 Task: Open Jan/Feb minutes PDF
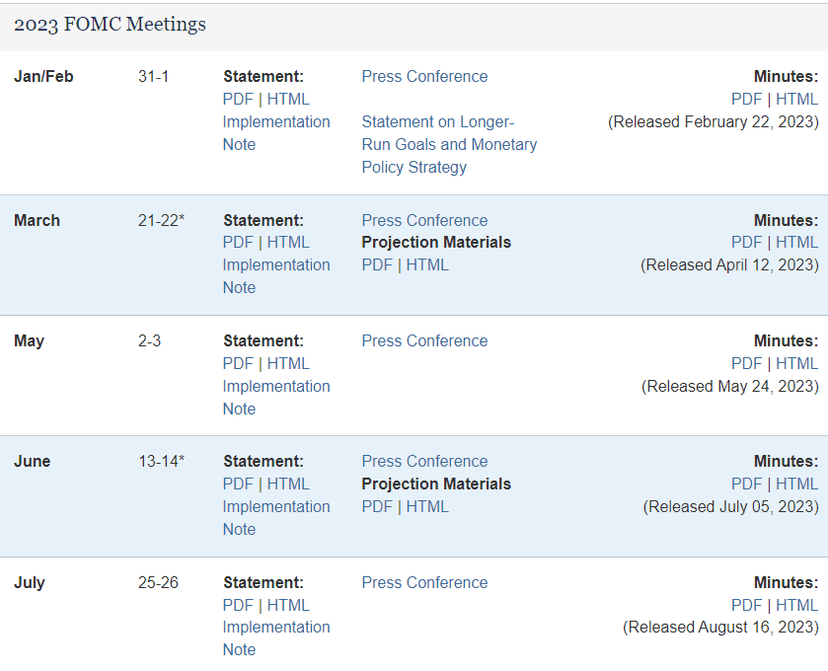tap(747, 100)
